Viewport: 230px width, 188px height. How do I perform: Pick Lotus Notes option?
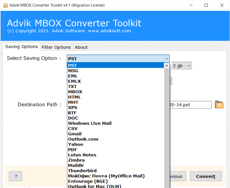coord(116,155)
